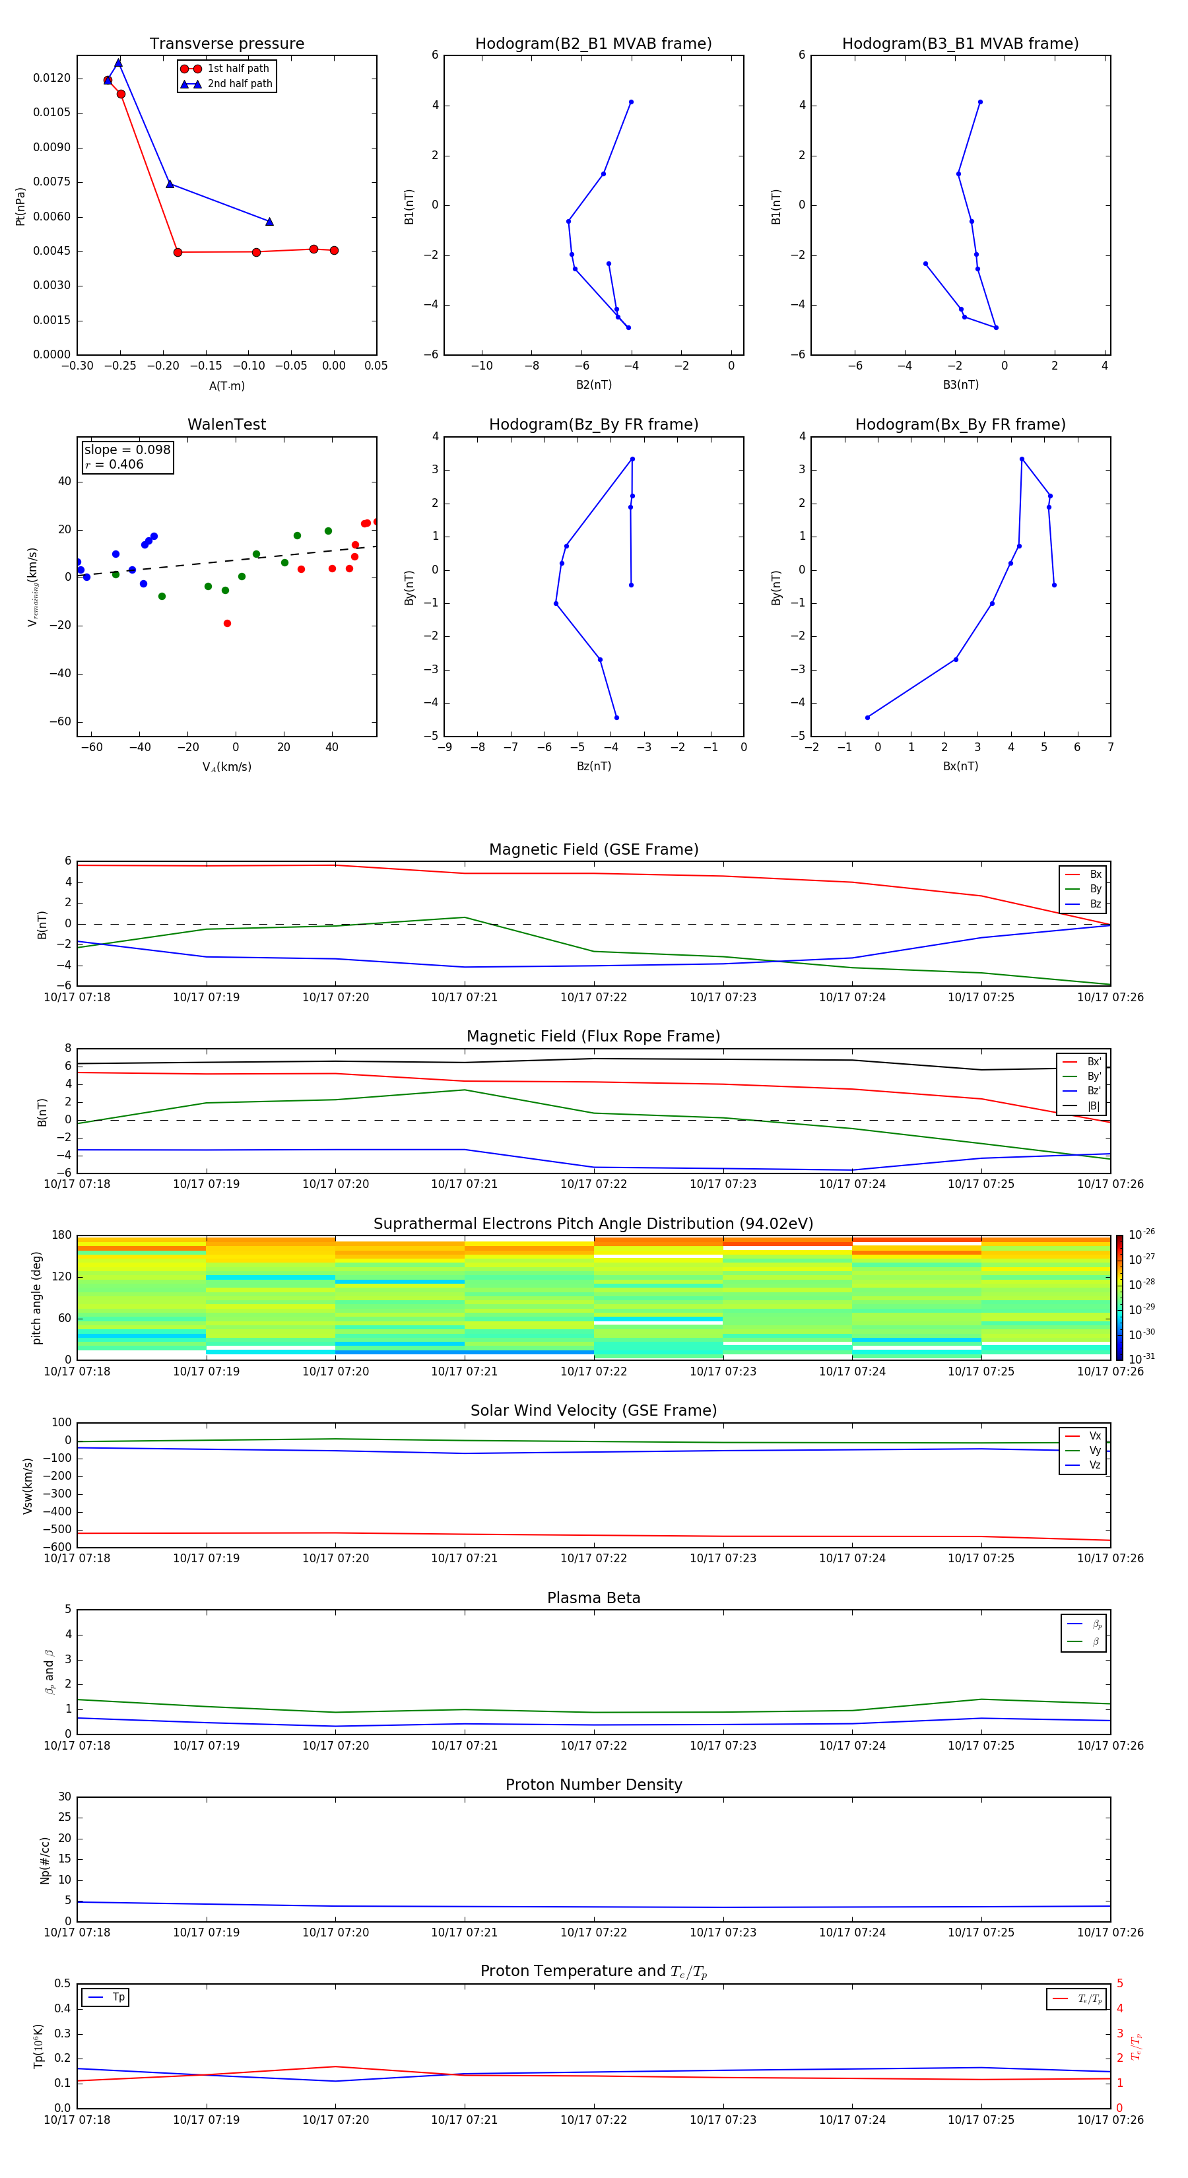The height and width of the screenshot is (2178, 1188).
Task: Click the 'Tp' legend box
Action: (x=106, y=1998)
